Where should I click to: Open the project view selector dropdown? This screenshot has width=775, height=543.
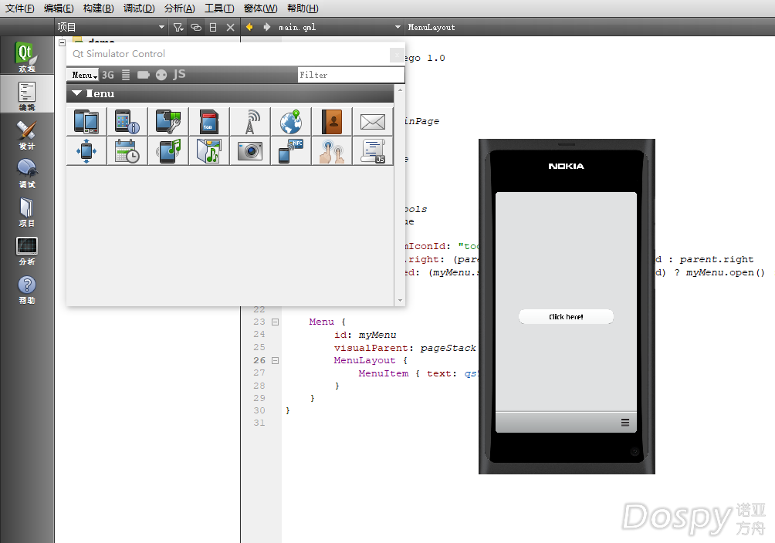[110, 27]
